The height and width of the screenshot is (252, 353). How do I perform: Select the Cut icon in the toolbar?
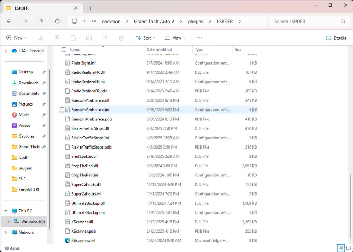pos(41,38)
